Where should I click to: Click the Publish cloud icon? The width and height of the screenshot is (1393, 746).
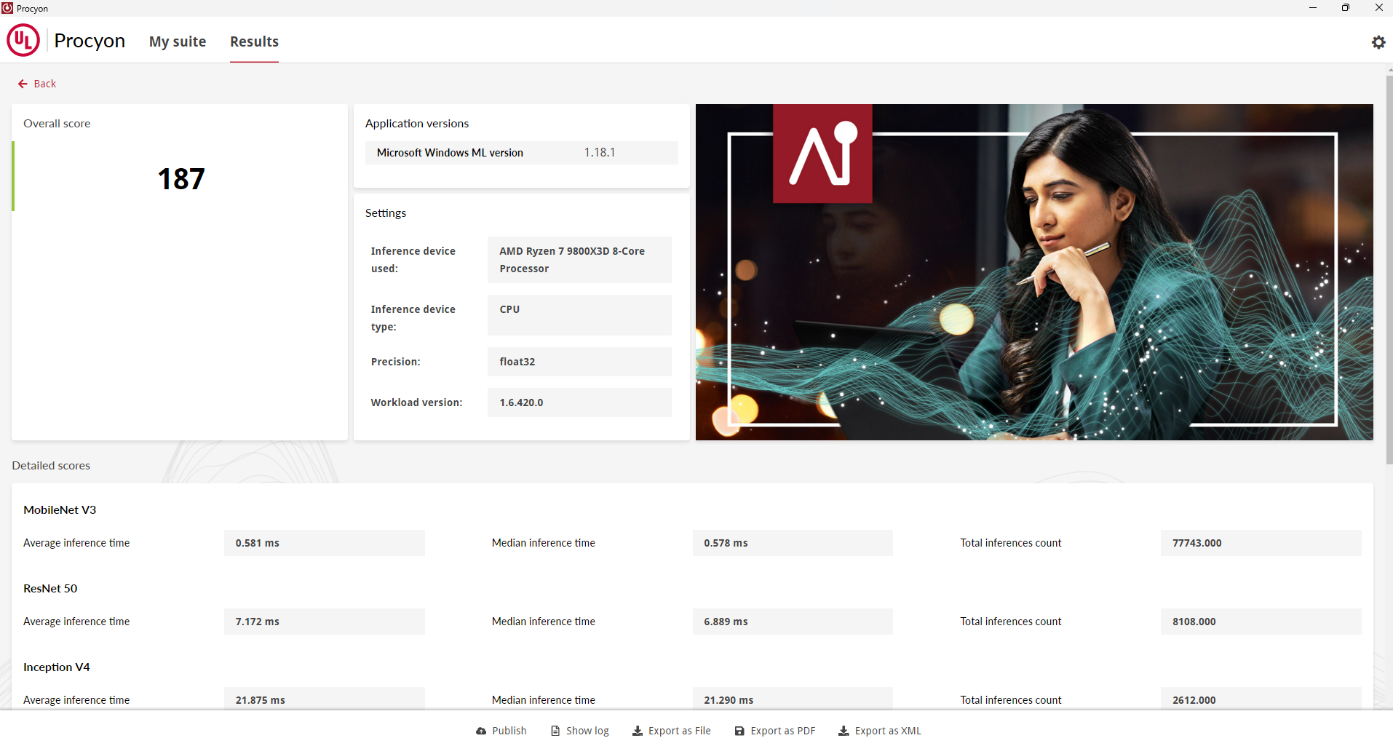(x=481, y=731)
